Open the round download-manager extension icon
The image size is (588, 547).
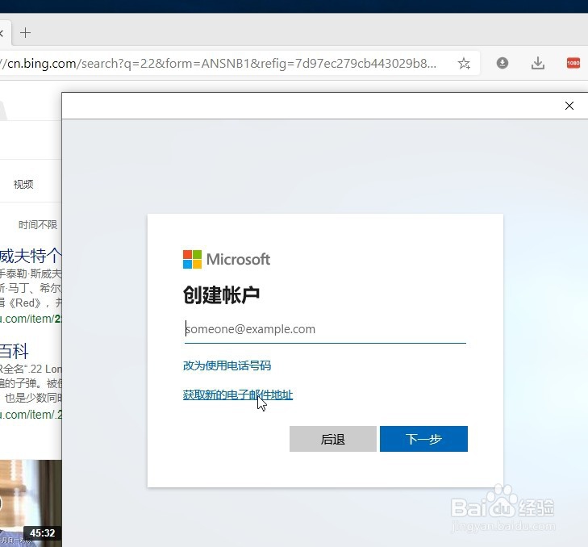[x=503, y=63]
